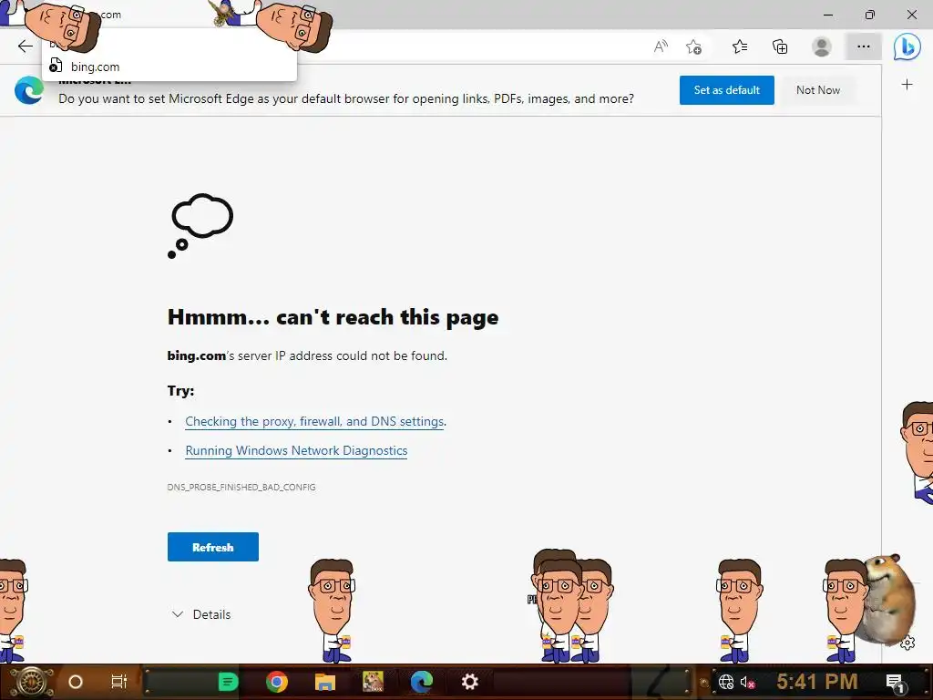This screenshot has width=933, height=700.
Task: Open File Explorer from the taskbar
Action: tap(325, 682)
